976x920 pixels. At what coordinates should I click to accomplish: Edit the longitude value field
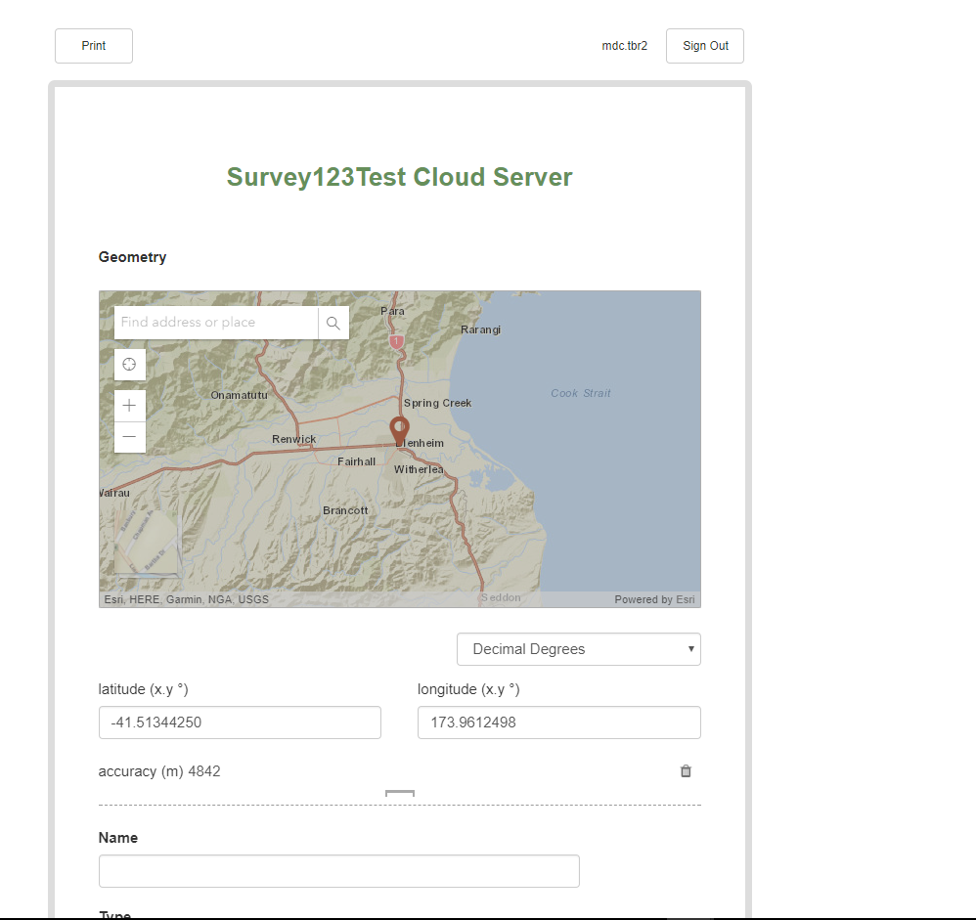coord(559,723)
